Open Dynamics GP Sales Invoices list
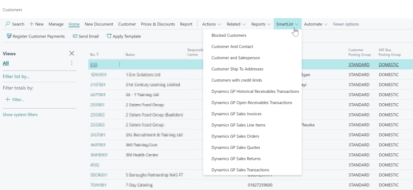This screenshot has height=190, width=413. pyautogui.click(x=236, y=114)
